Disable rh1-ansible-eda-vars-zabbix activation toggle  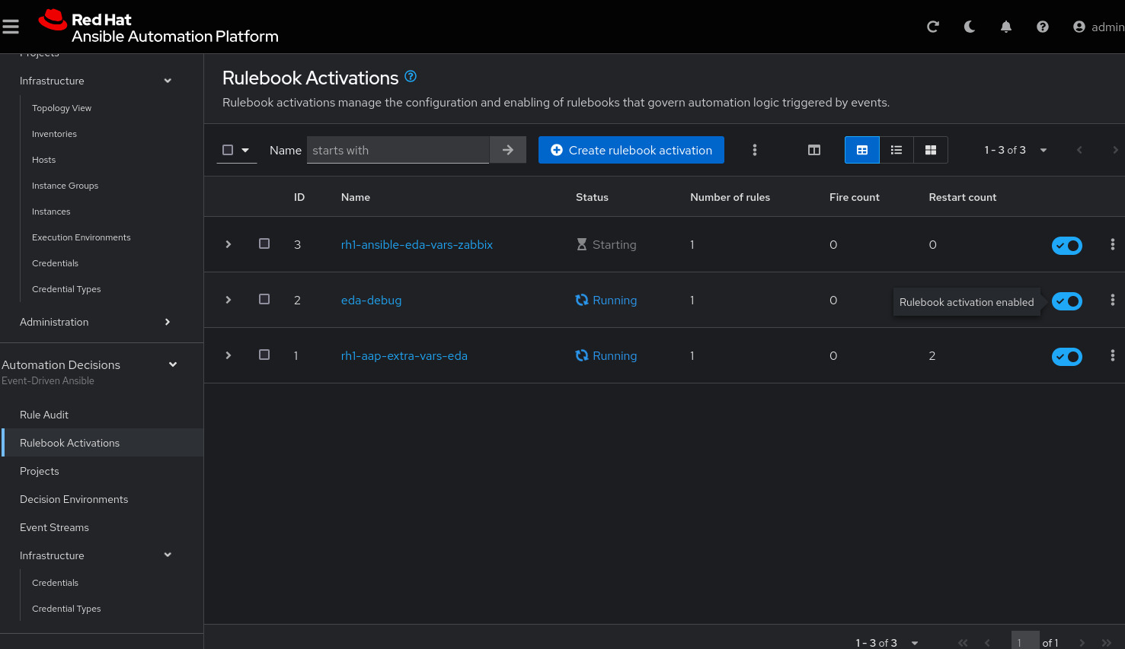point(1067,245)
